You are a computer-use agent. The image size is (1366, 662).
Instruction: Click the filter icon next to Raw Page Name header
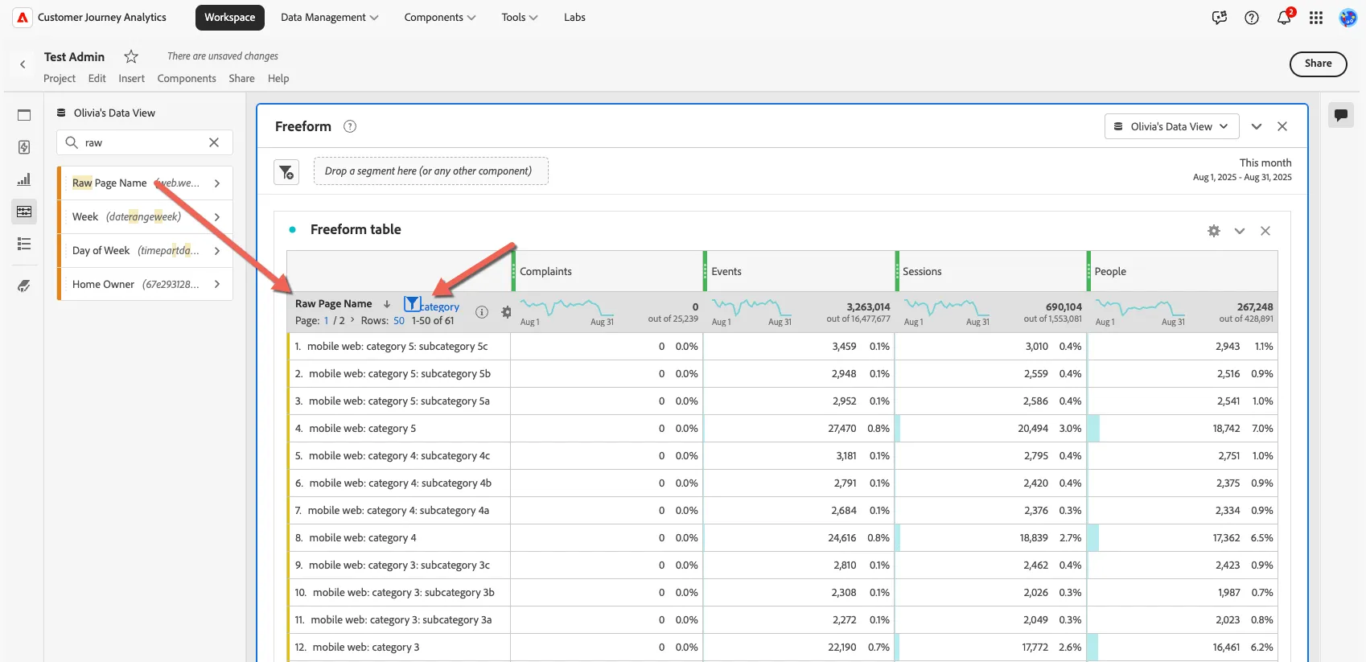pyautogui.click(x=412, y=304)
